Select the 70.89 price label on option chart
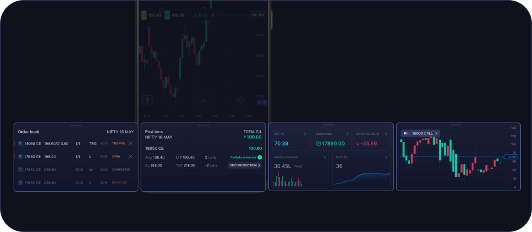532x232 pixels. pos(510,157)
